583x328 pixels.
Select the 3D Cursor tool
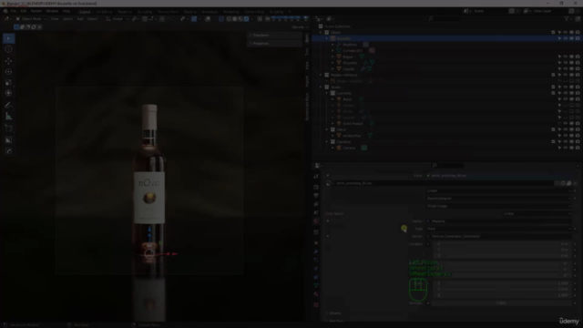coord(8,49)
